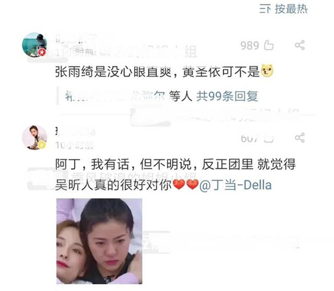The image size is (334, 291).
Task: Tap the doge emoji in first comment
Action: (x=267, y=70)
